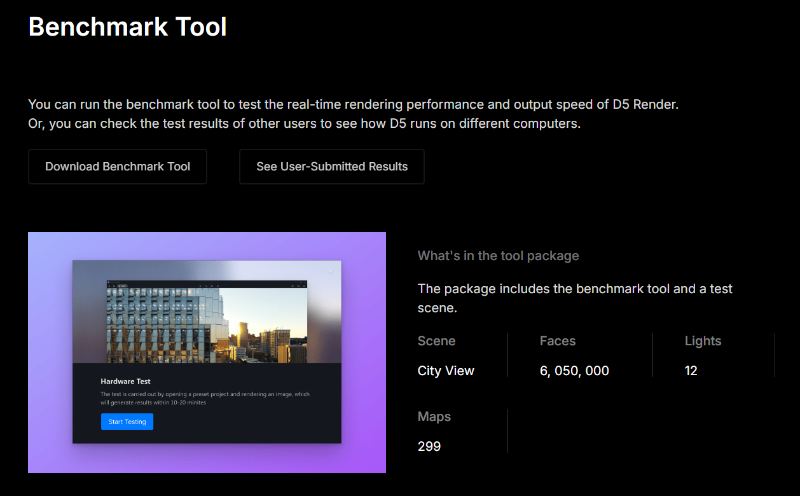Open See User-Submitted Results
The height and width of the screenshot is (496, 800).
pyautogui.click(x=332, y=167)
